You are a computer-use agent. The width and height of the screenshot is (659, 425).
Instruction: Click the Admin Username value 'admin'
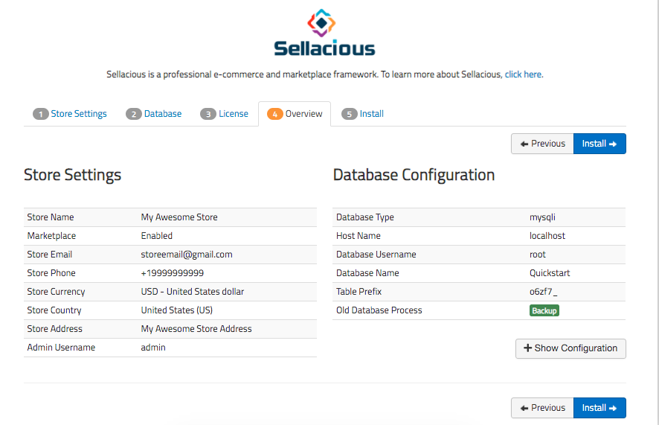tap(153, 348)
